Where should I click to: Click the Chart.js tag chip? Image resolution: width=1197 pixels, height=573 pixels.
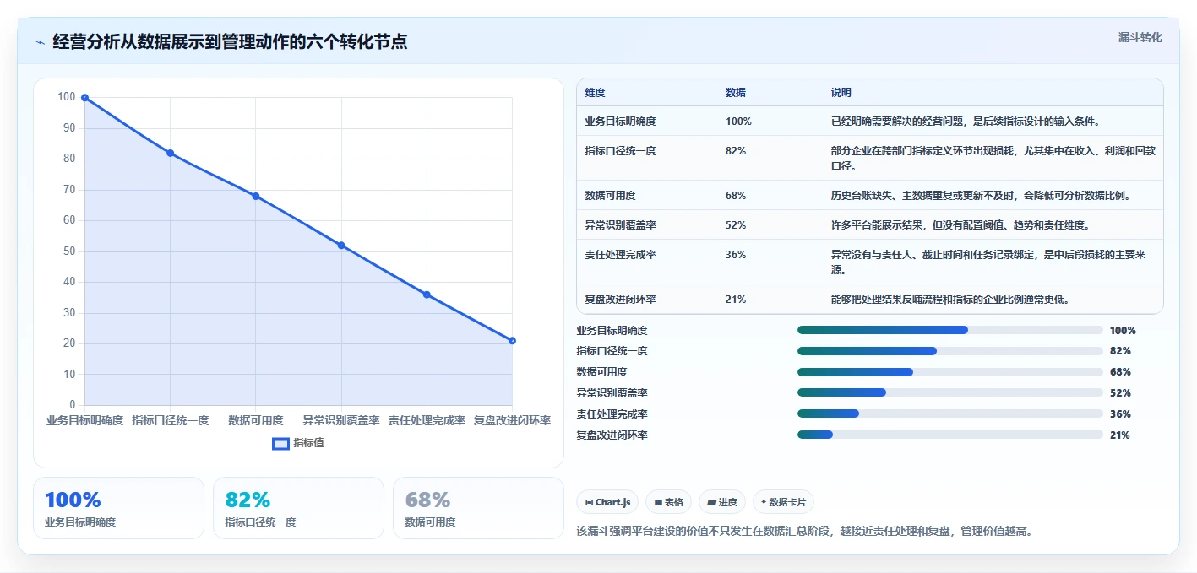pyautogui.click(x=607, y=502)
